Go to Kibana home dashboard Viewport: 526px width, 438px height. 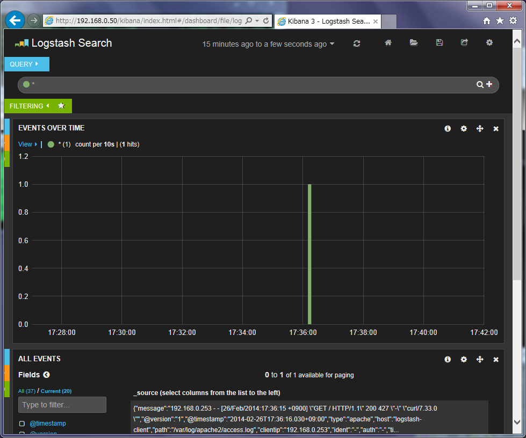point(388,42)
